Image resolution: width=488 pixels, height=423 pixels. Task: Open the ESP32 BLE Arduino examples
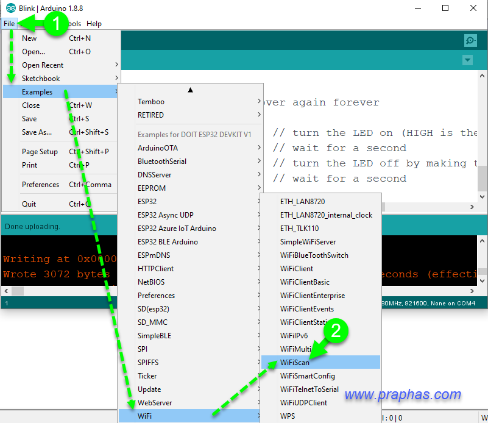(x=189, y=241)
